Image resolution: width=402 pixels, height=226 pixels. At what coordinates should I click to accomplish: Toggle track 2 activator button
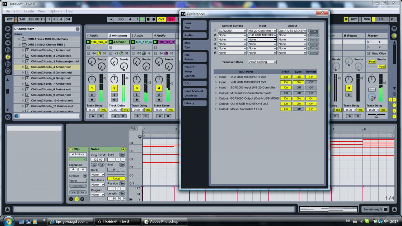point(114,88)
